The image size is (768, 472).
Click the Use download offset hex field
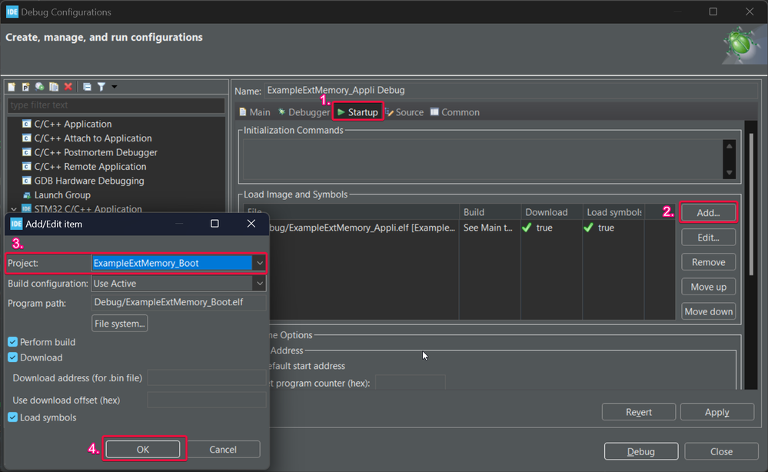(x=207, y=400)
